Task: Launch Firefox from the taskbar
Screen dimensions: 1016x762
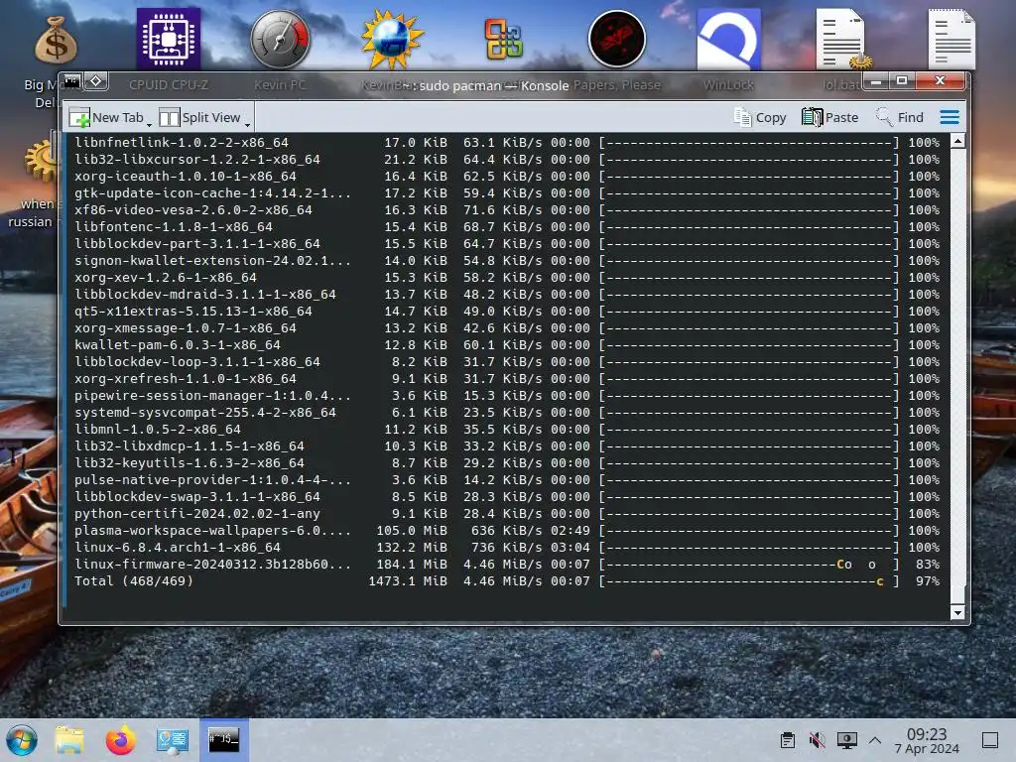Action: (x=120, y=740)
